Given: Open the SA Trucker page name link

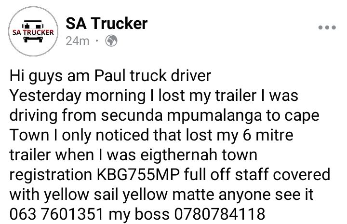Looking at the screenshot, I should pyautogui.click(x=107, y=23).
